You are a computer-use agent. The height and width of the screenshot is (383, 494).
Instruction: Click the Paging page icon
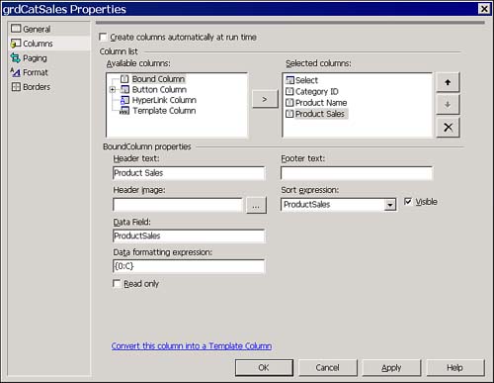[x=16, y=57]
